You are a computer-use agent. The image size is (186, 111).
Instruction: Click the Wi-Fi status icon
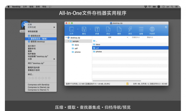coord(150,7)
